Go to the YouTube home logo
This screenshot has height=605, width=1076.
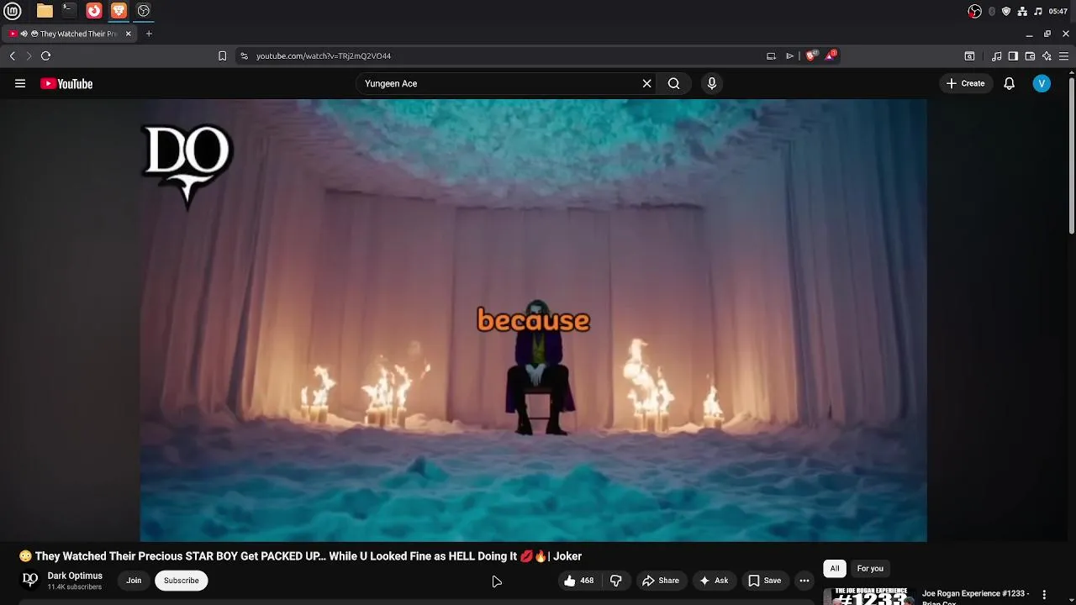tap(66, 83)
